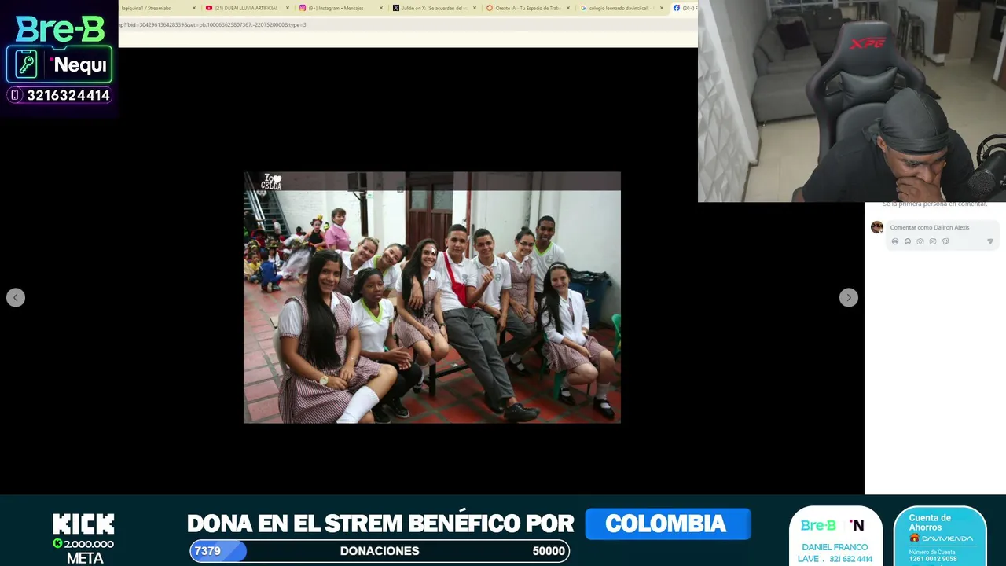Open the emoji picker in comment box
1006x566 pixels.
908,241
